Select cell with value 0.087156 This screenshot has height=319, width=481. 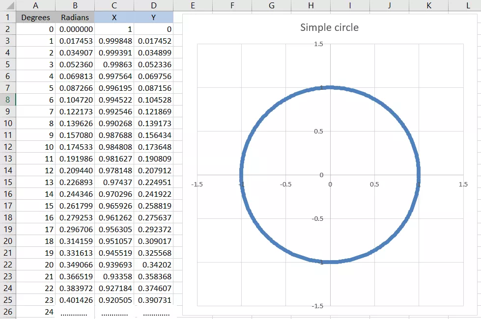pyautogui.click(x=153, y=88)
